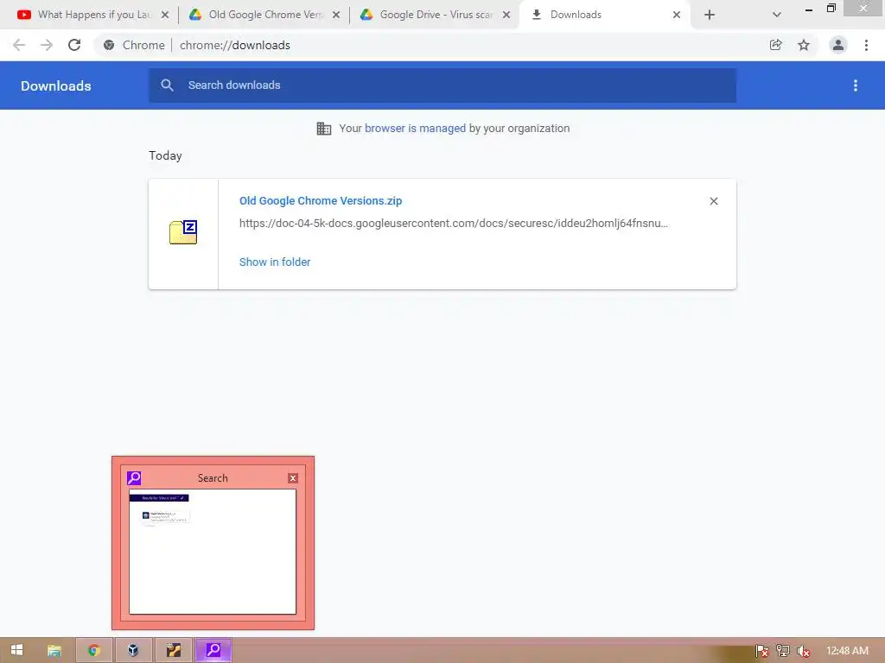Close the YouTube What Happens tab
The height and width of the screenshot is (663, 885).
tap(165, 15)
